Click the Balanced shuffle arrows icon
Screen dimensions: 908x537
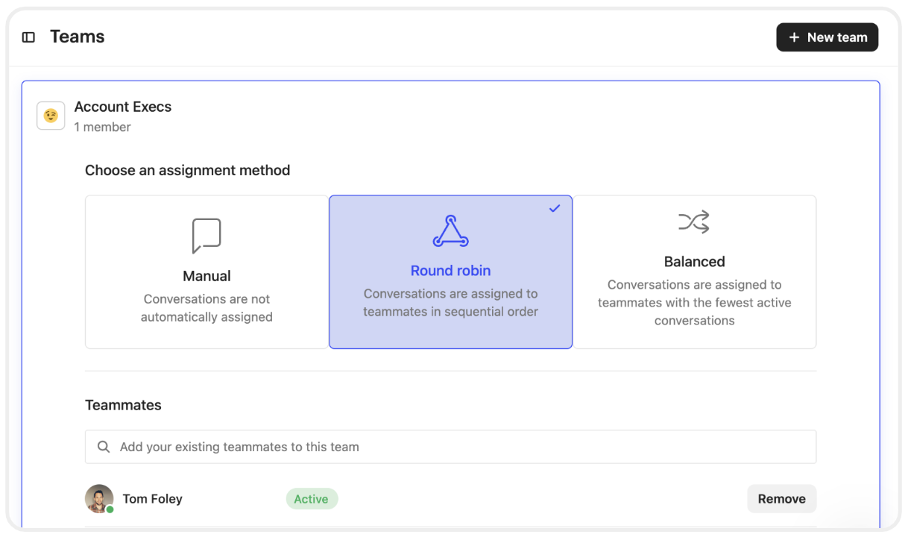point(694,222)
